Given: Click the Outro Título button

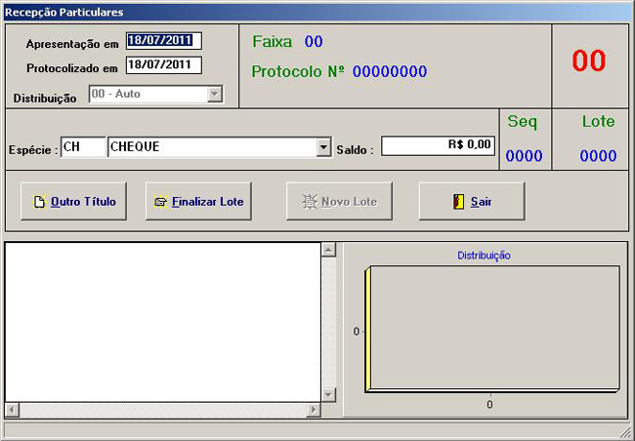Looking at the screenshot, I should pos(73,201).
